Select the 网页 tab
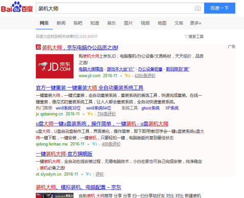Image resolution: width=244 pixels, height=198 pixels. tap(44, 23)
